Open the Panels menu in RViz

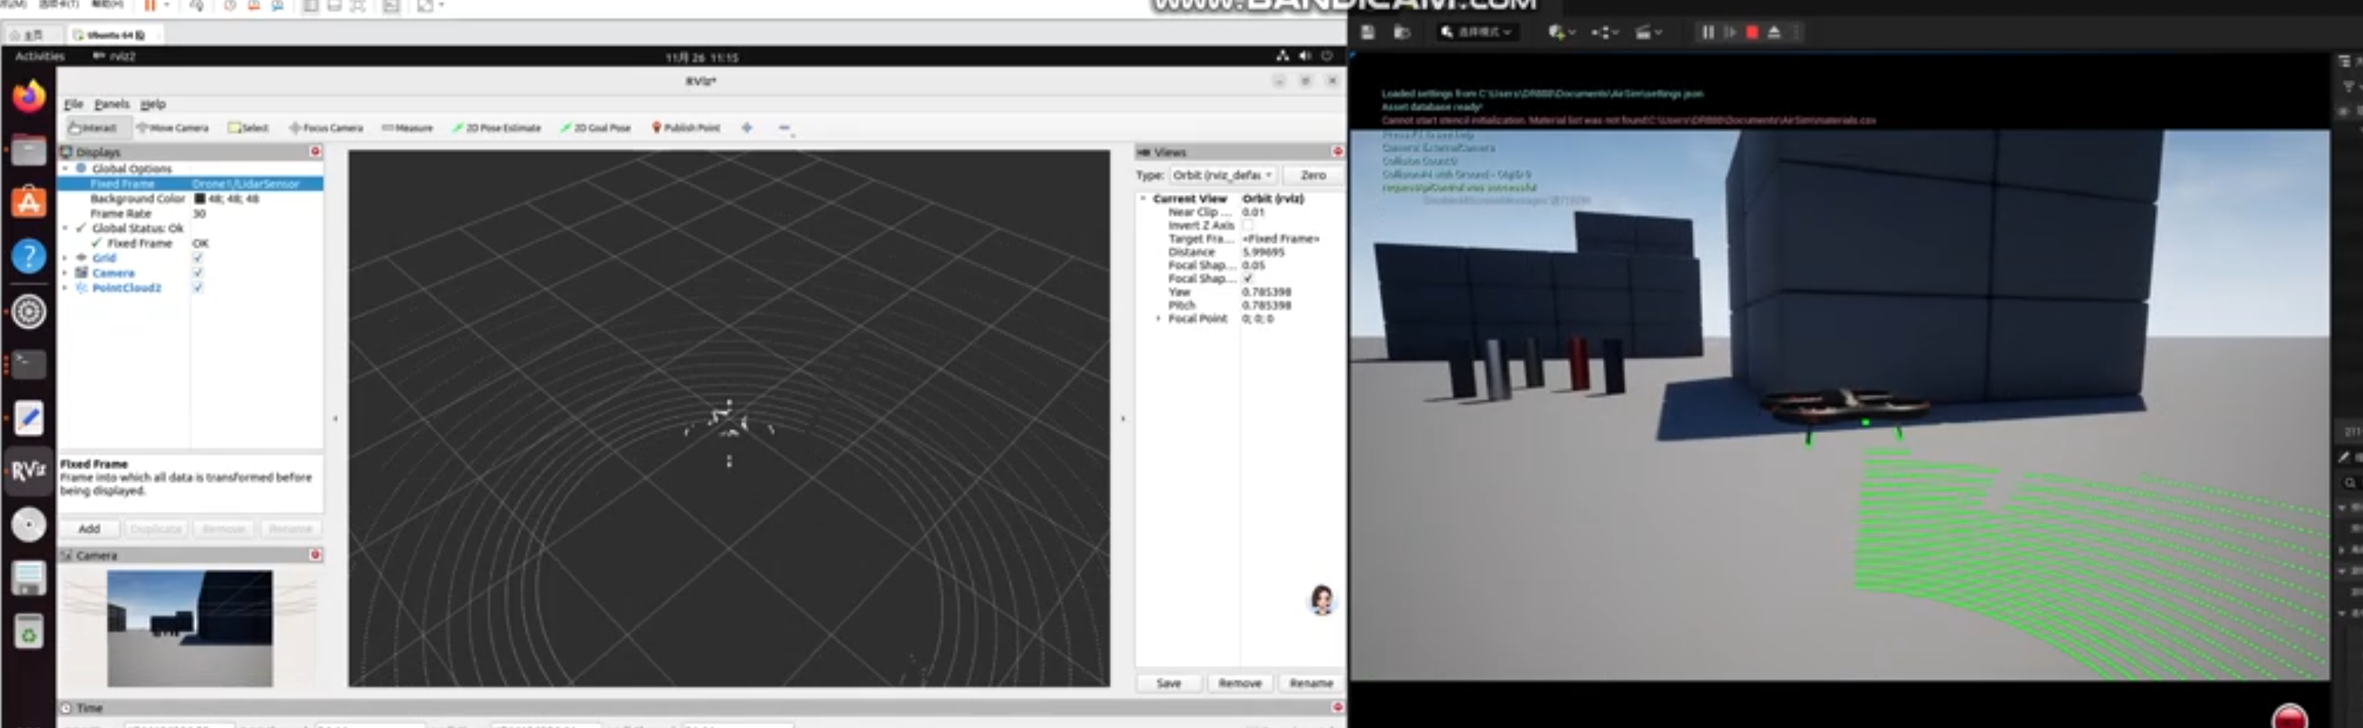click(112, 103)
